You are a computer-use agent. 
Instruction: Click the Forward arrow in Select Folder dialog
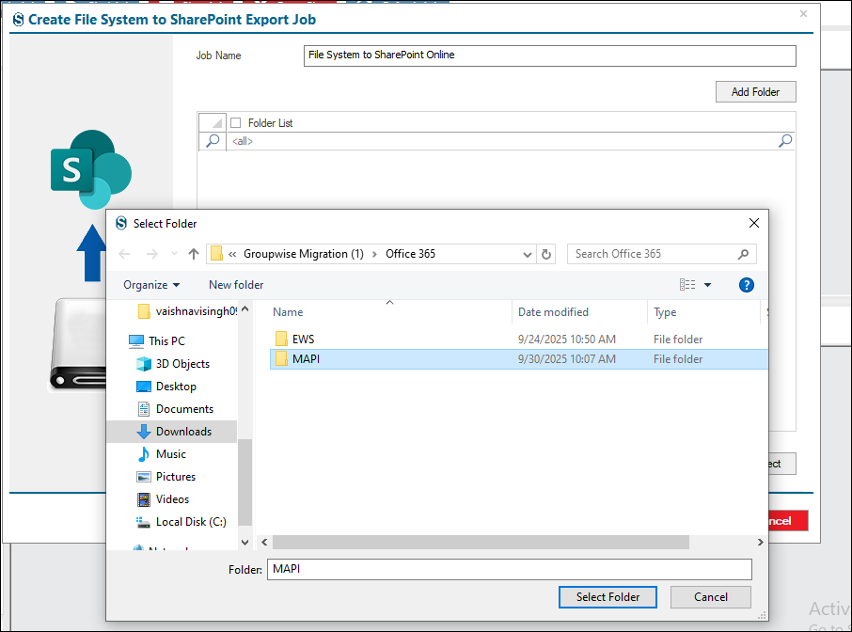coord(152,254)
